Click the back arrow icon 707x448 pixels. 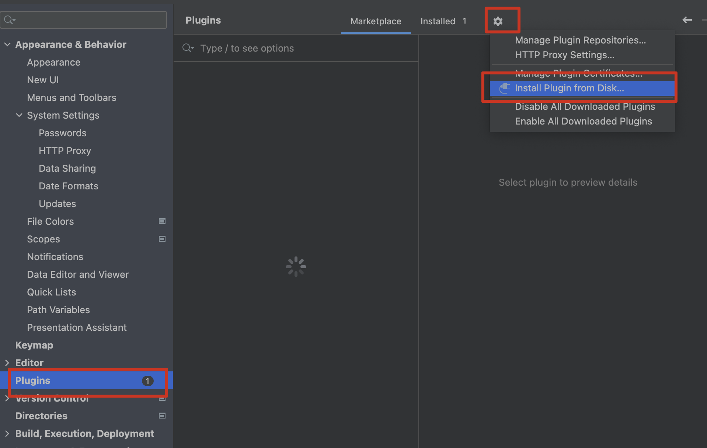(687, 20)
